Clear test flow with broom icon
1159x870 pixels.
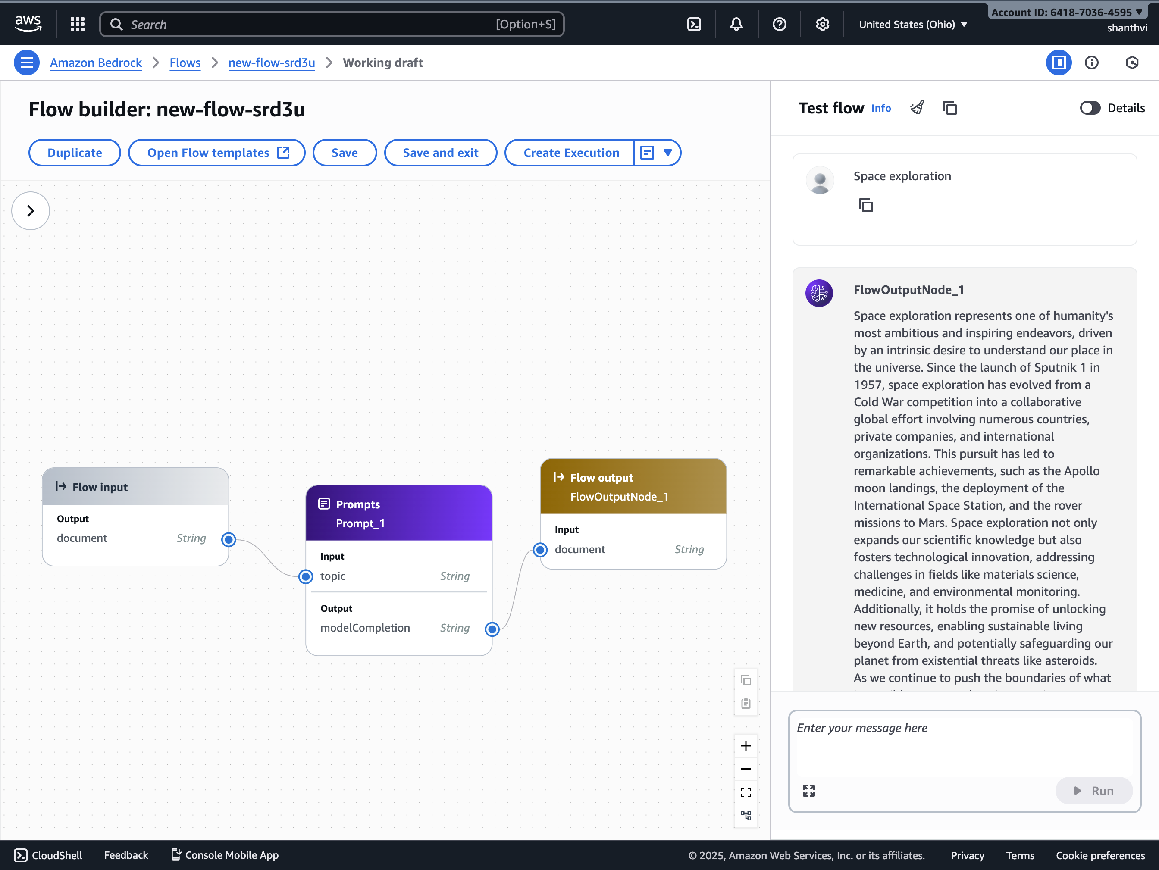[x=917, y=108]
